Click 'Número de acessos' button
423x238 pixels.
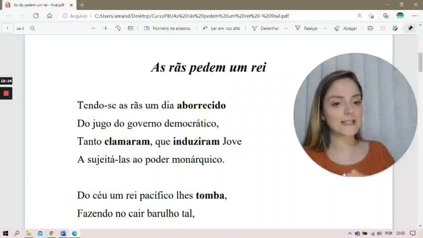pyautogui.click(x=167, y=28)
